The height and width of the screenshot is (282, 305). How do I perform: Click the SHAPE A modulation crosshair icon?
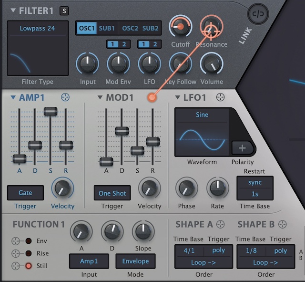pyautogui.click(x=220, y=224)
